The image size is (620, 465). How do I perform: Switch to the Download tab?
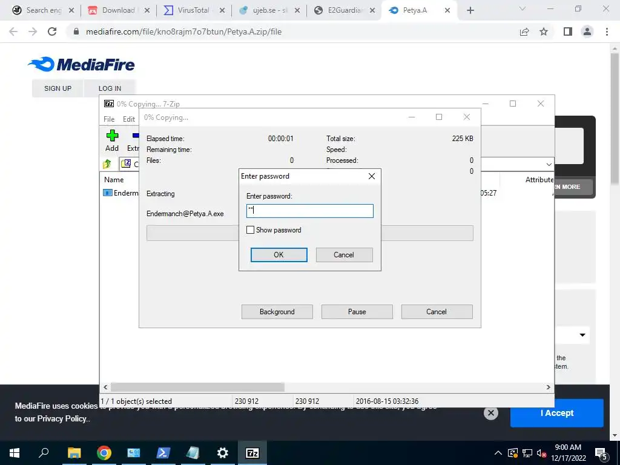[x=118, y=10]
